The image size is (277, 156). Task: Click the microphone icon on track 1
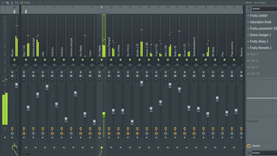[26, 12]
